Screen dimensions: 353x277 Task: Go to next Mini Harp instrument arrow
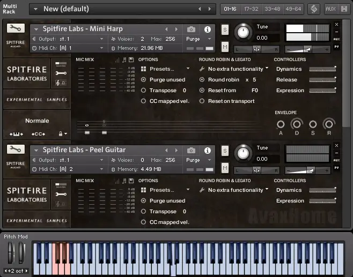tap(176, 29)
